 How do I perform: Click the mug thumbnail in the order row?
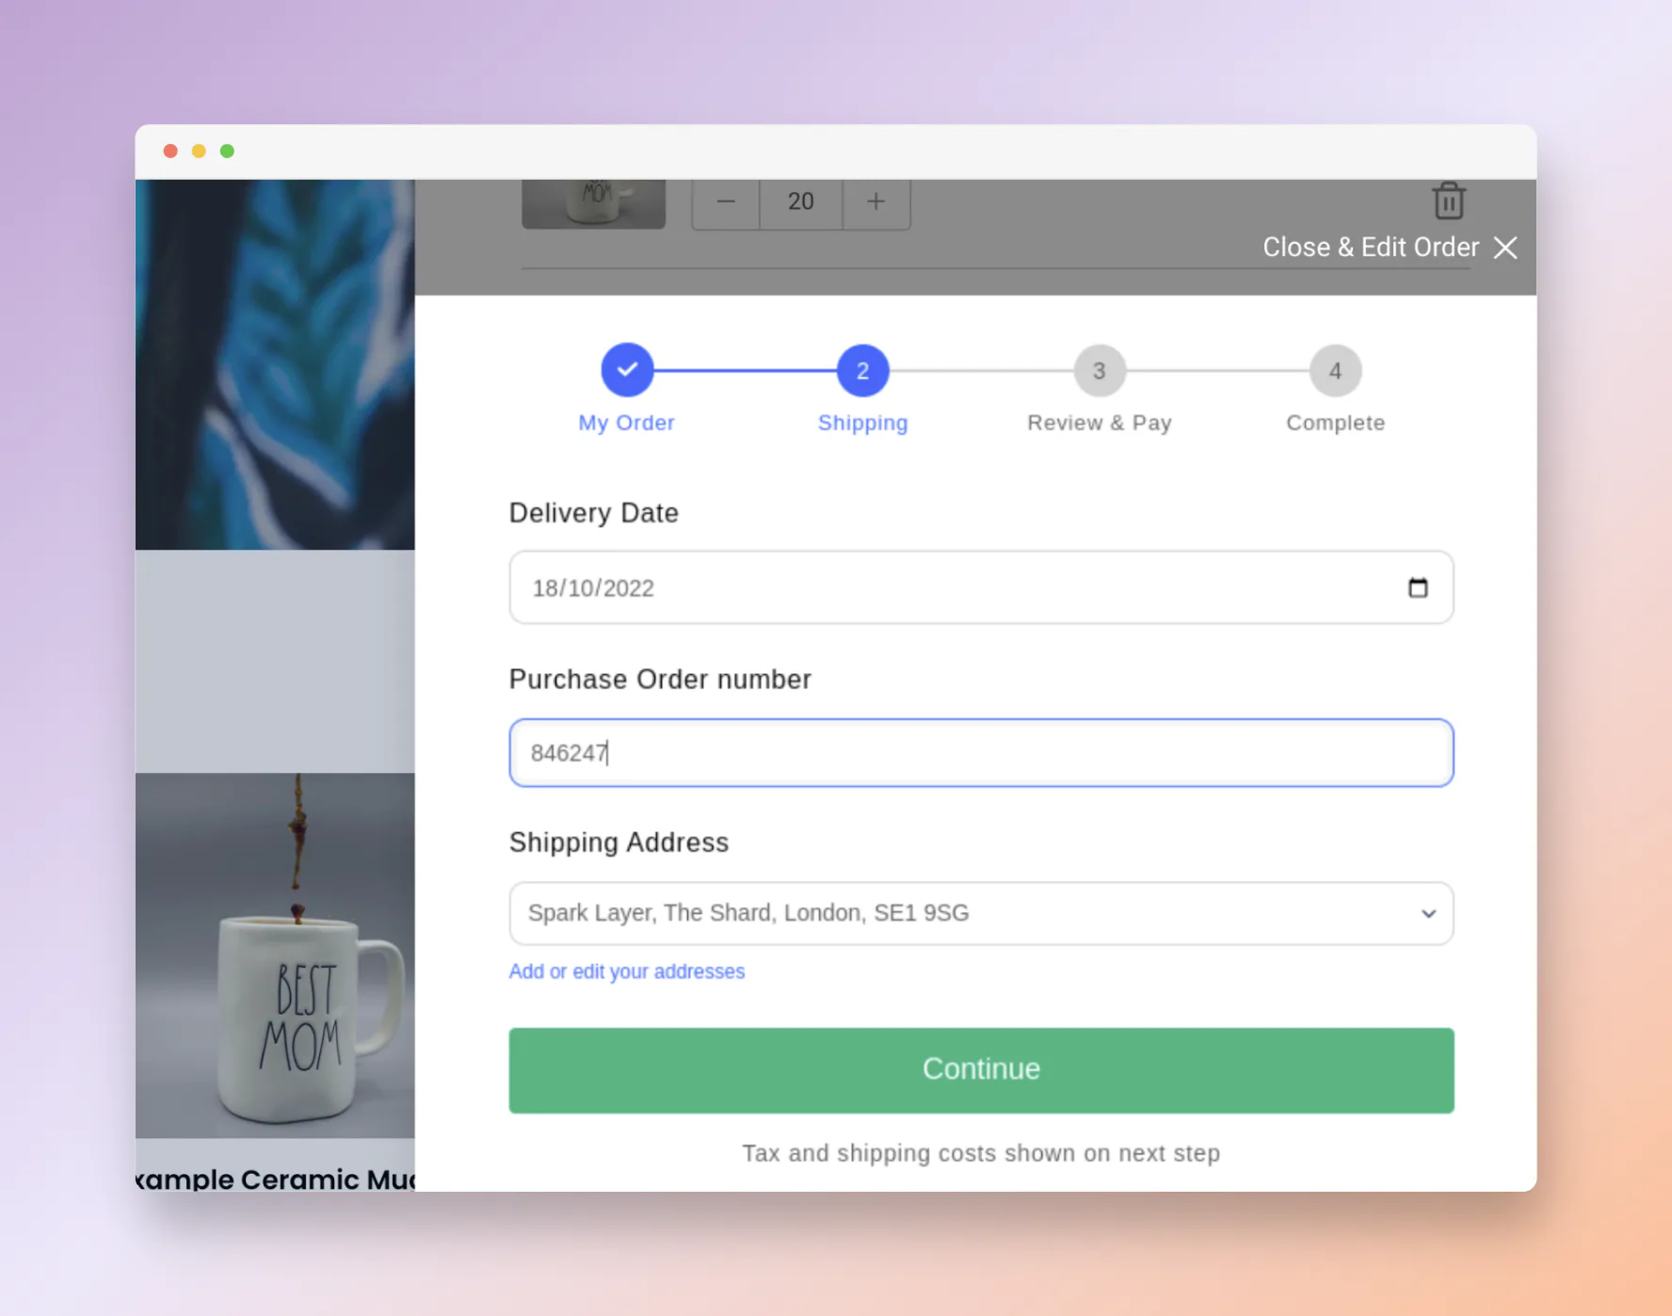[594, 203]
